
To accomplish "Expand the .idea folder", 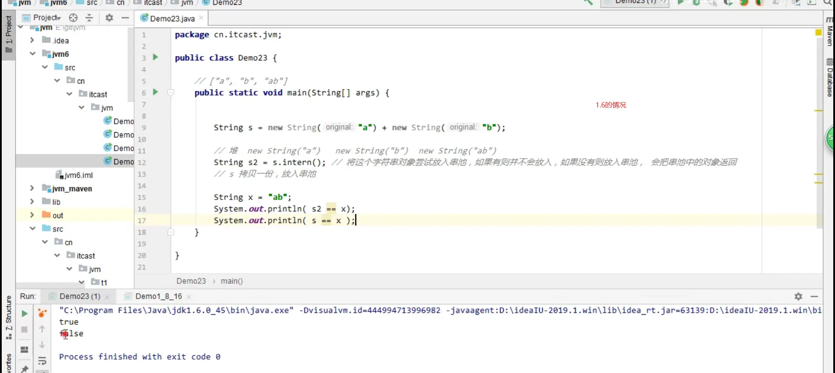I will pyautogui.click(x=32, y=40).
